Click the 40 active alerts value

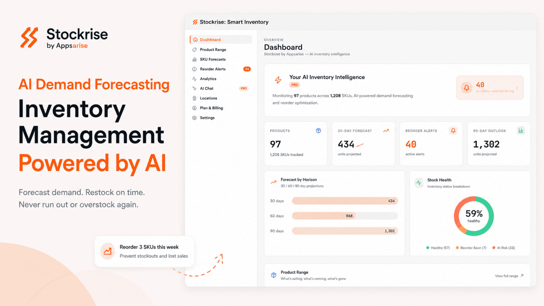[x=411, y=144]
